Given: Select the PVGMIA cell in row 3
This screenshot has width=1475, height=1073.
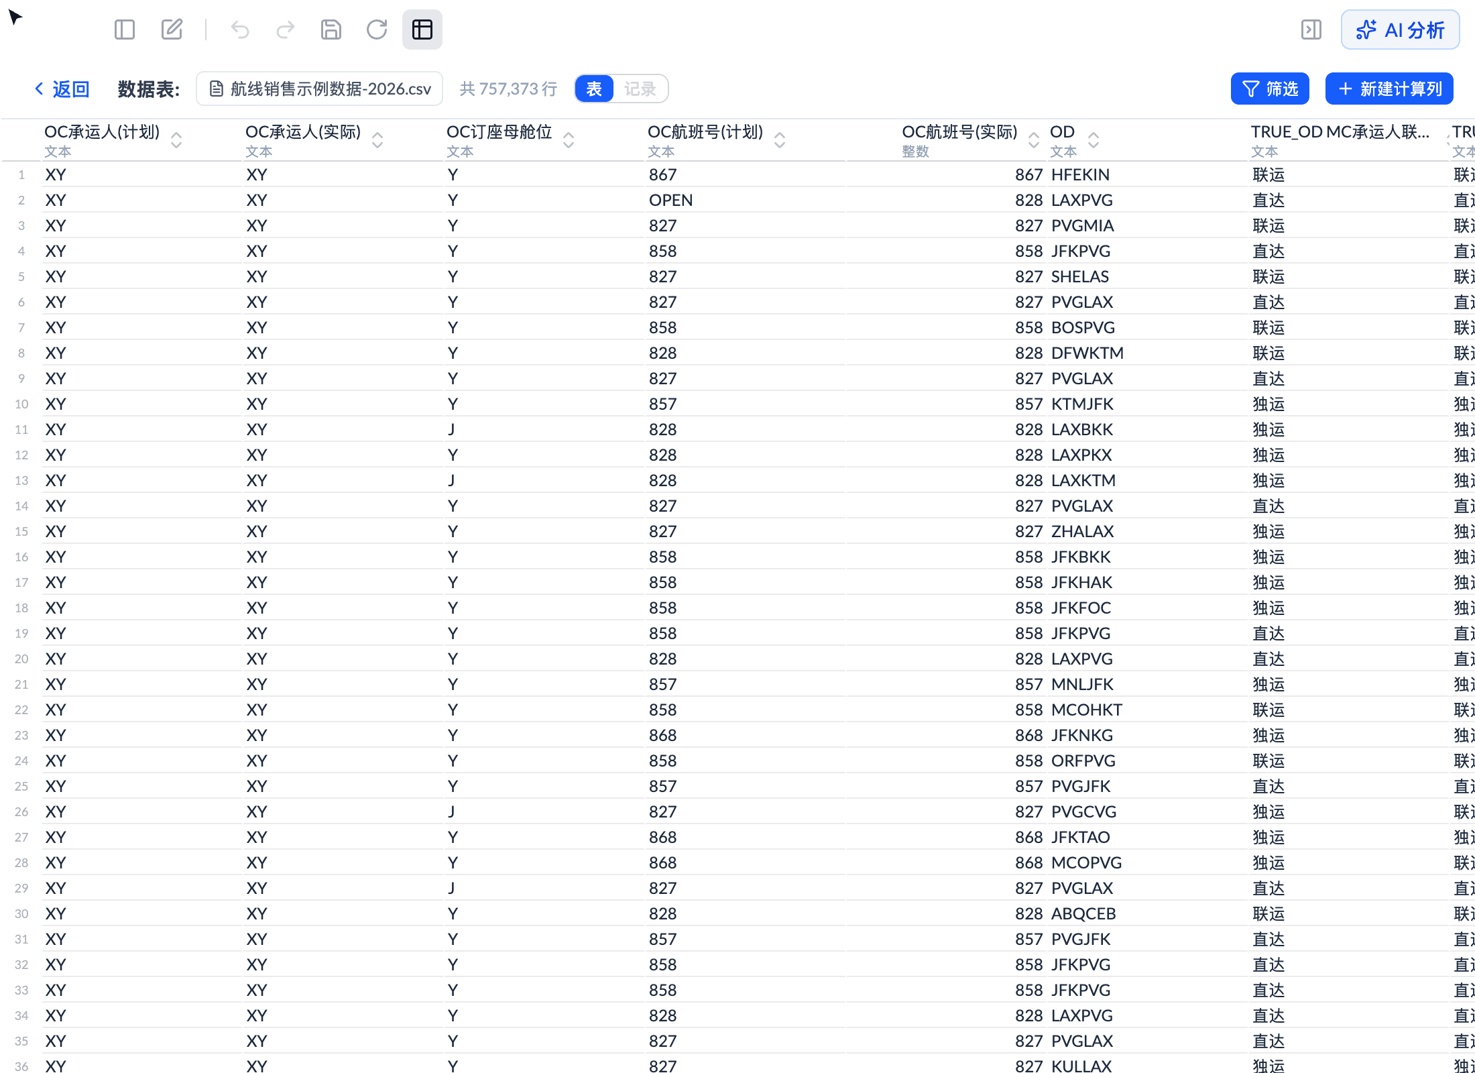Looking at the screenshot, I should (x=1146, y=225).
